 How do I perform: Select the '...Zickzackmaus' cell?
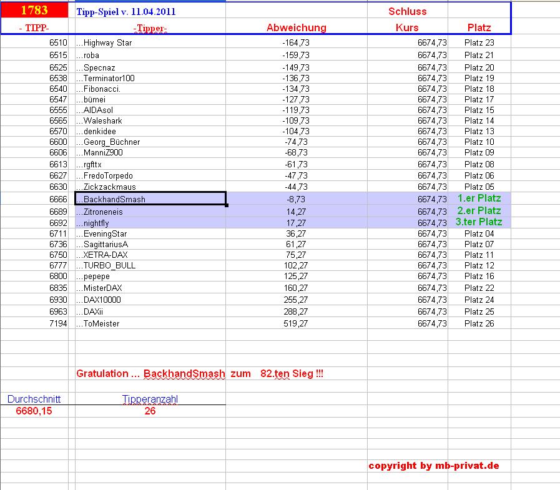point(150,187)
